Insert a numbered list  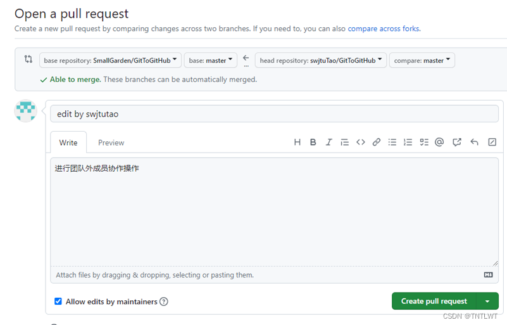(408, 142)
